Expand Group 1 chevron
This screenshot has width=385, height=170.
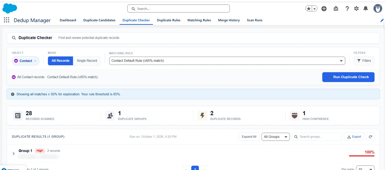click(14, 154)
